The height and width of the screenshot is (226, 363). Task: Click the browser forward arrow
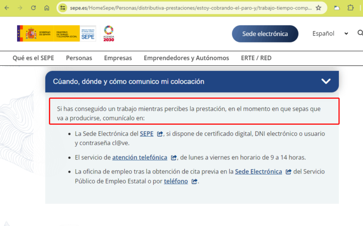[x=20, y=8]
